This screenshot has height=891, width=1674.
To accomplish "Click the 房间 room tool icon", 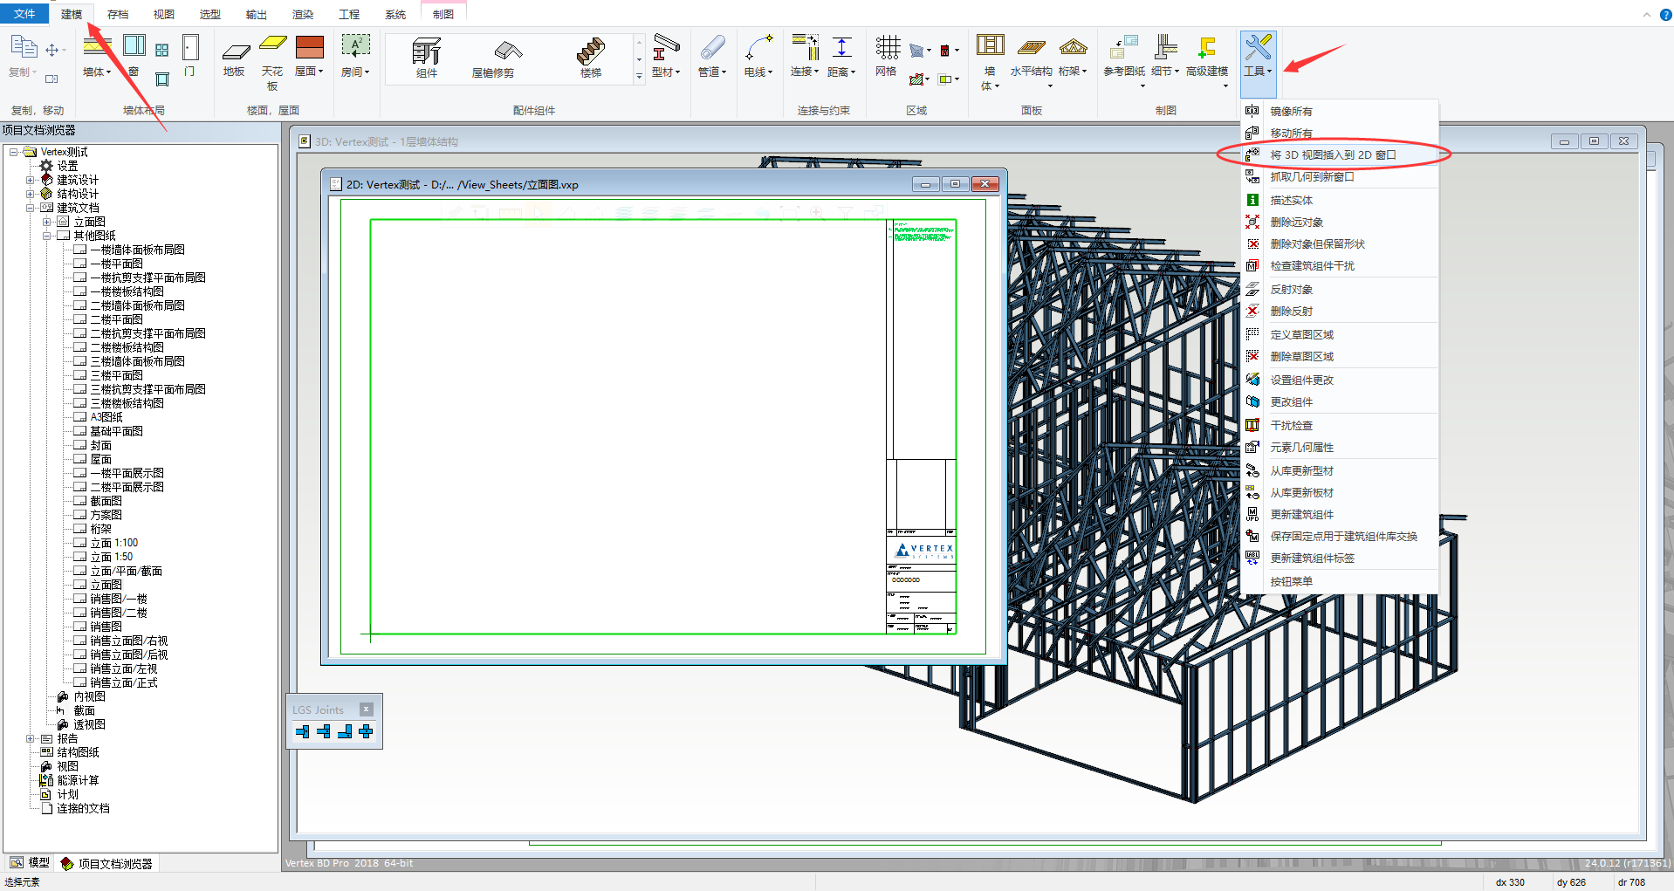I will [x=355, y=46].
